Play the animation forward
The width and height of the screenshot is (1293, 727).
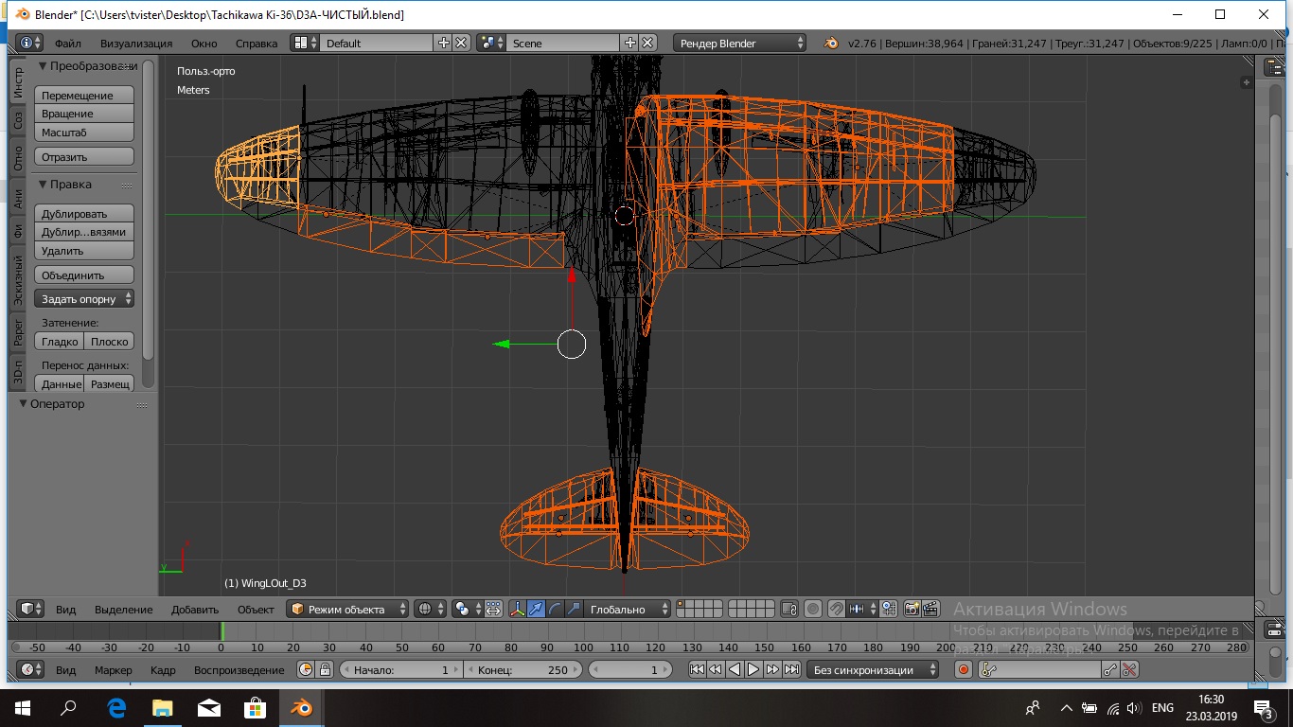753,669
